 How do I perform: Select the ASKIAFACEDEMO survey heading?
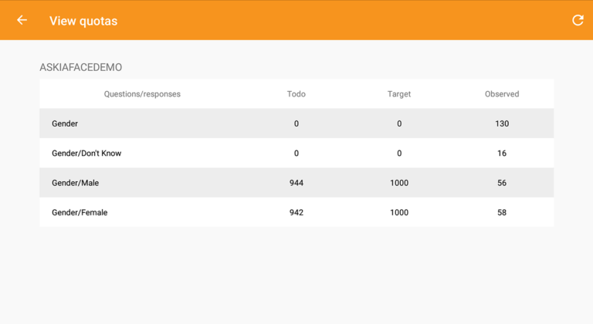(80, 67)
